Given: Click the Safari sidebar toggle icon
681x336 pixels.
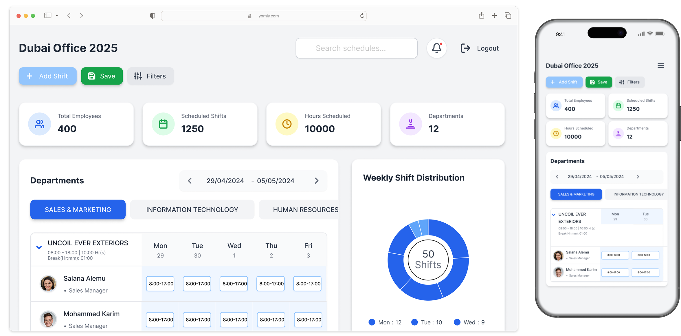Looking at the screenshot, I should 48,16.
